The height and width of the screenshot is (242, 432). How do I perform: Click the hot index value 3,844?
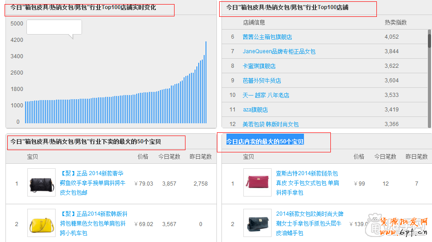click(x=391, y=51)
